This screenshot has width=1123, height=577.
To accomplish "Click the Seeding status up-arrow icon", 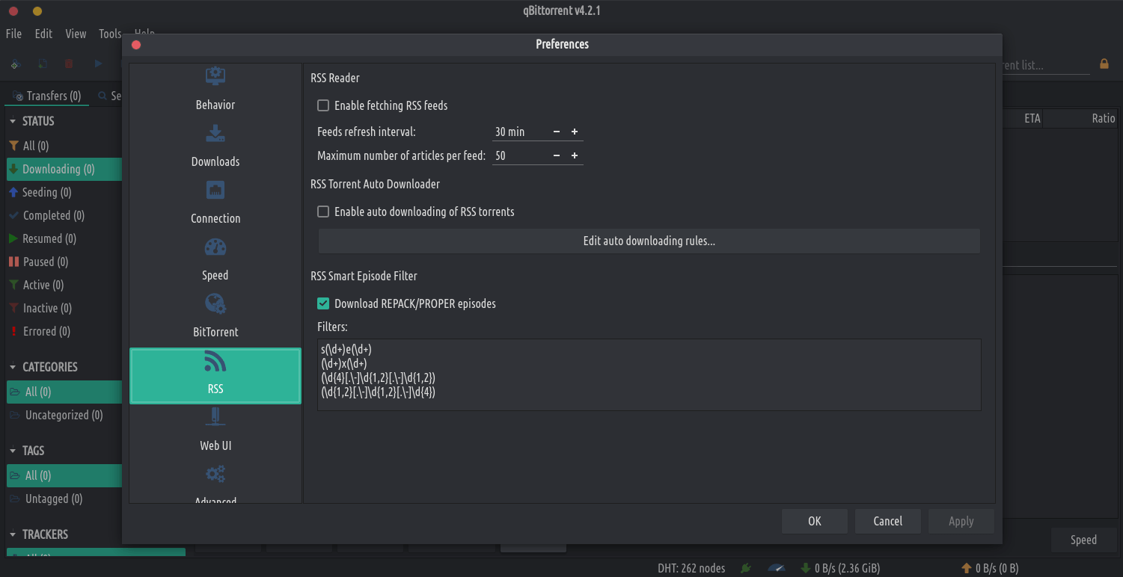I will (x=13, y=192).
